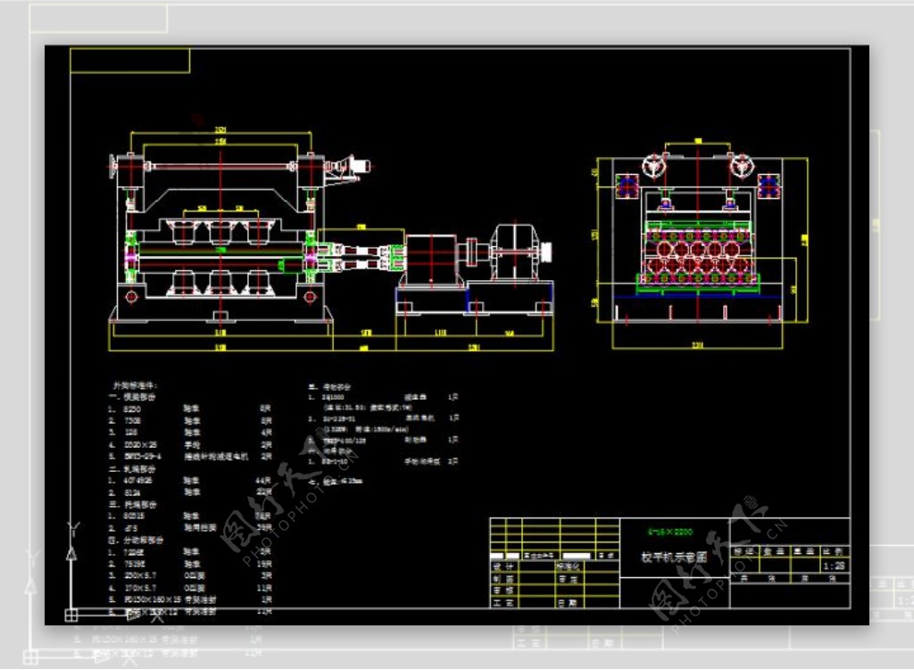Select the 1:28 scale value cell

click(x=834, y=566)
